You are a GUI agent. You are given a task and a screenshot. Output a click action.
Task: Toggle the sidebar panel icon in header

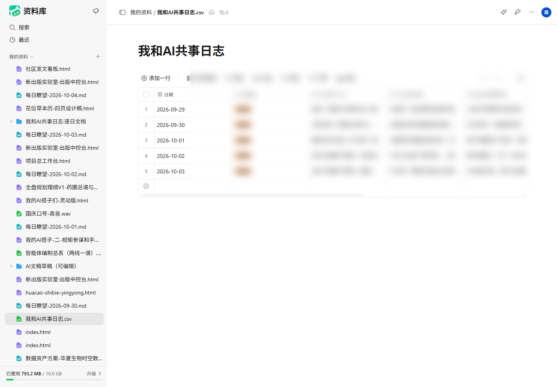(122, 12)
